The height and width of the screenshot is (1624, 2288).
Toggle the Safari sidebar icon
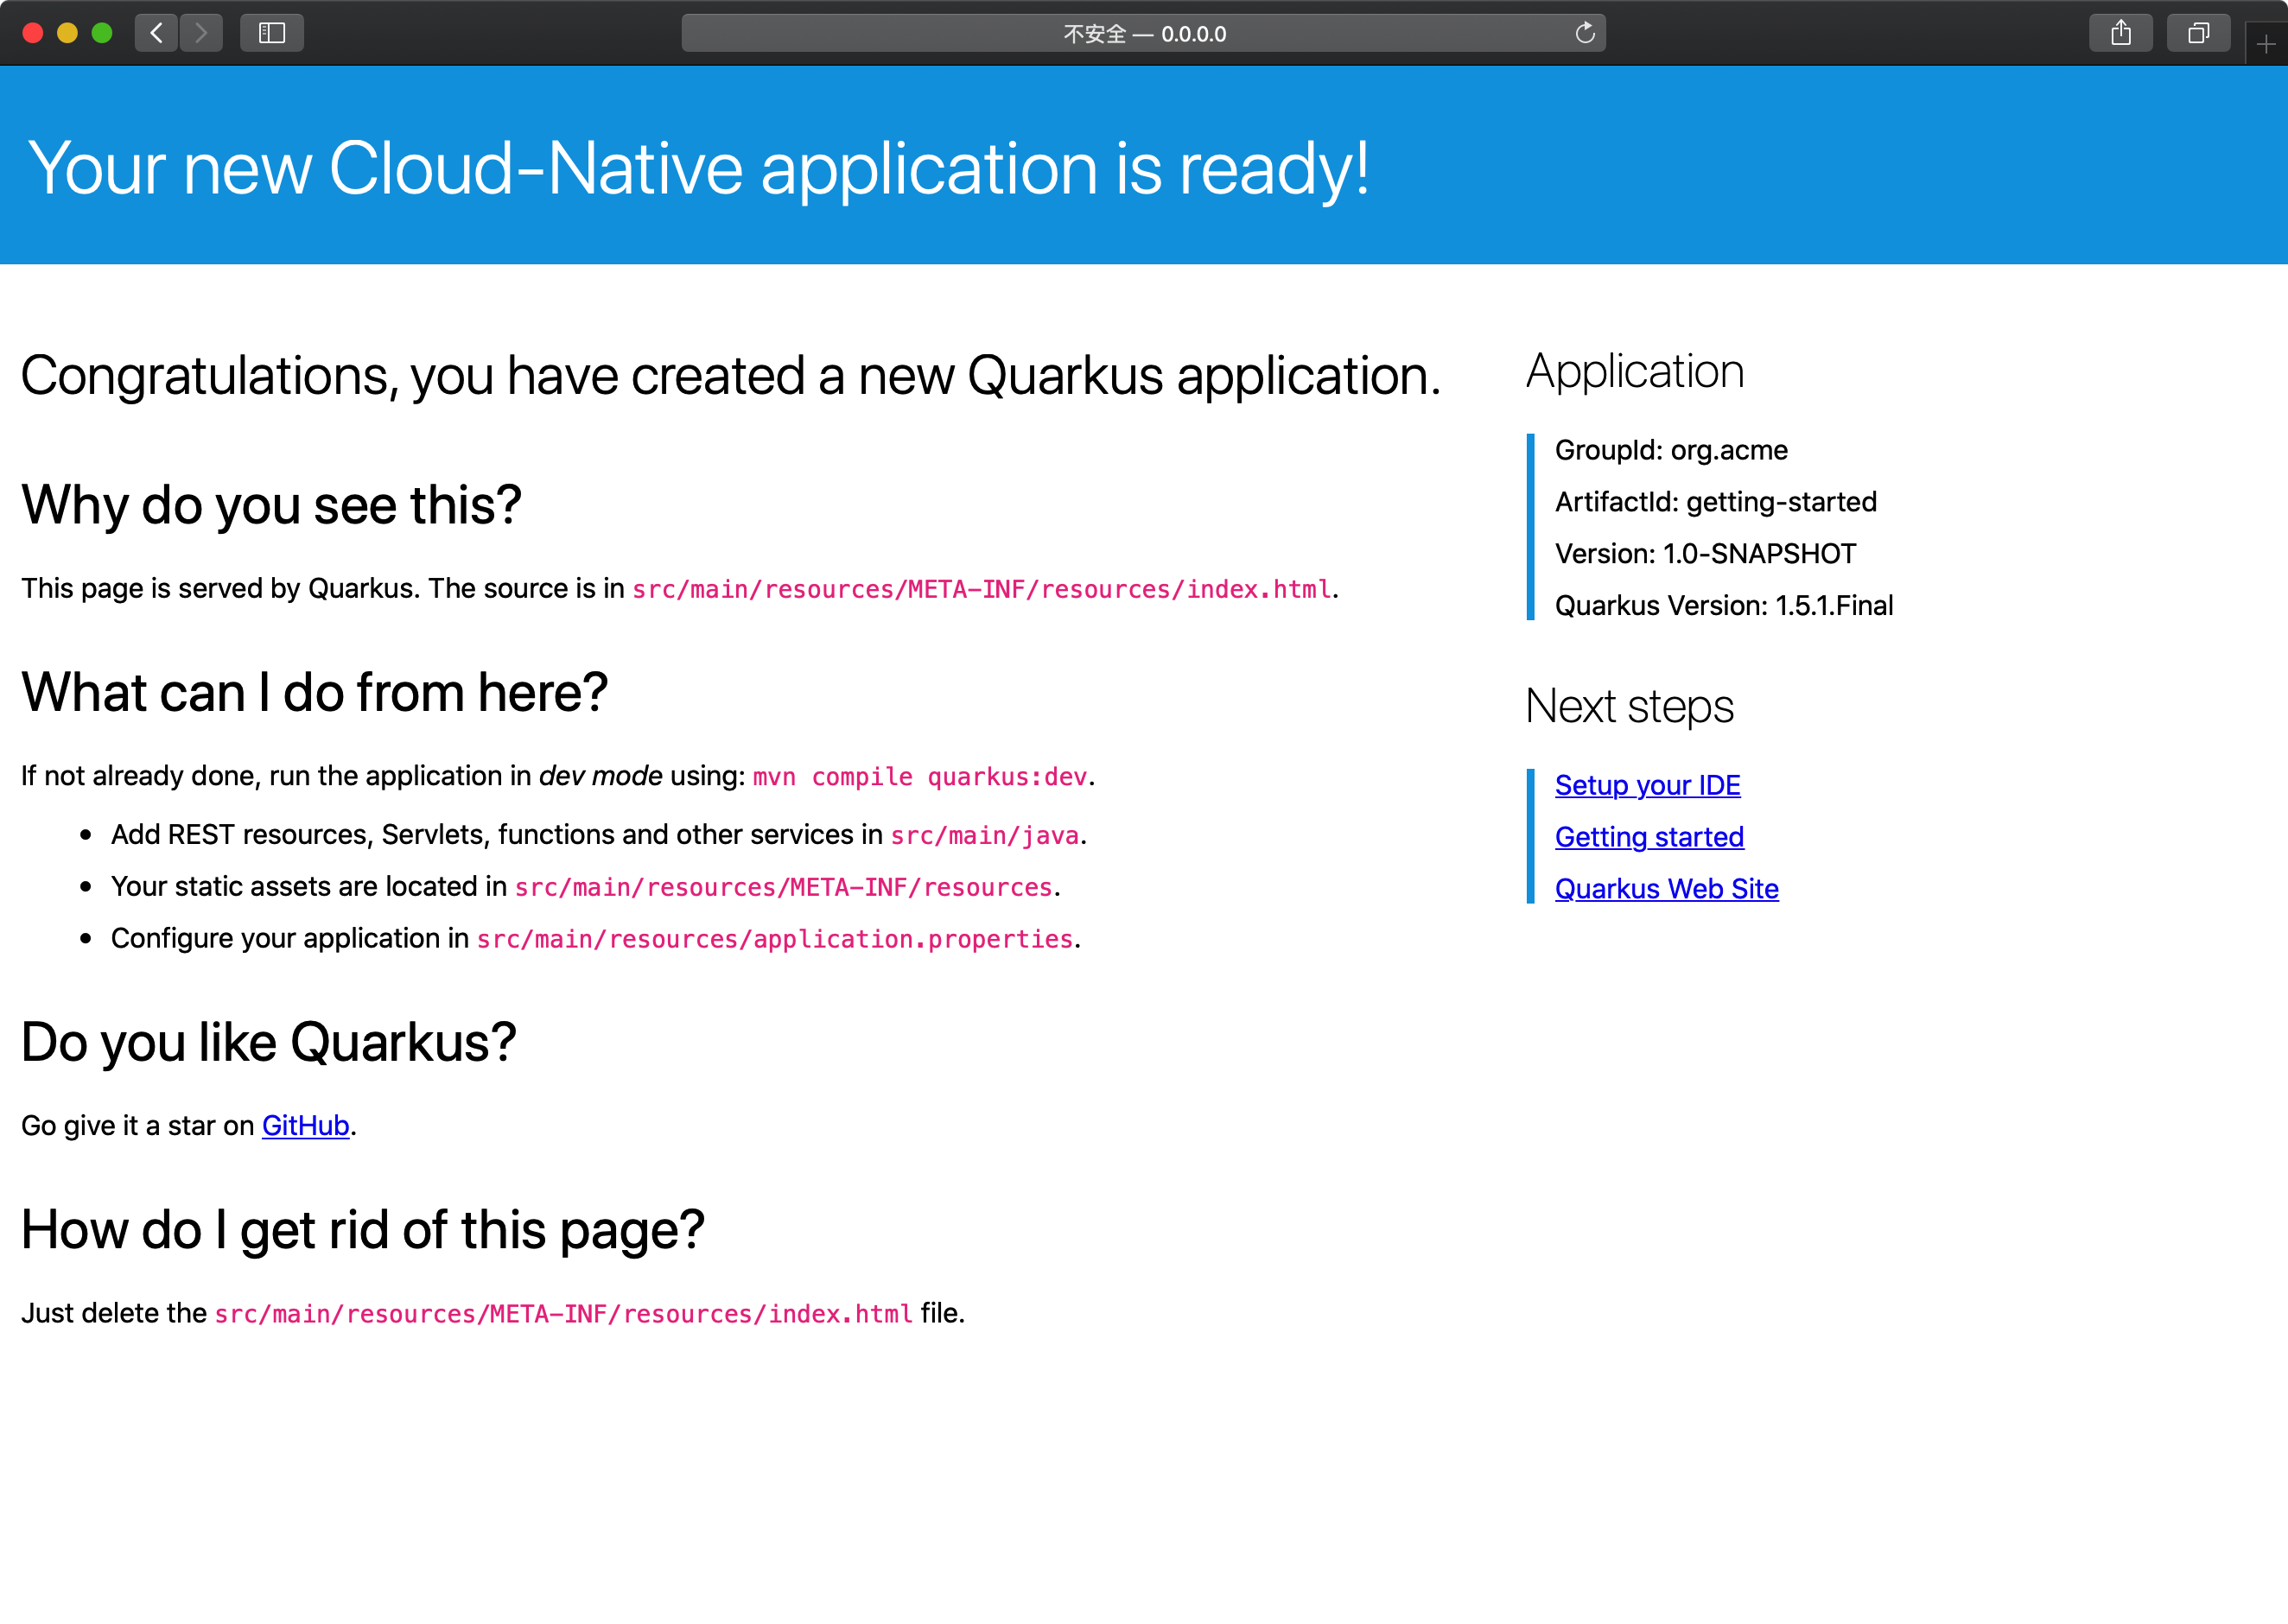click(271, 33)
